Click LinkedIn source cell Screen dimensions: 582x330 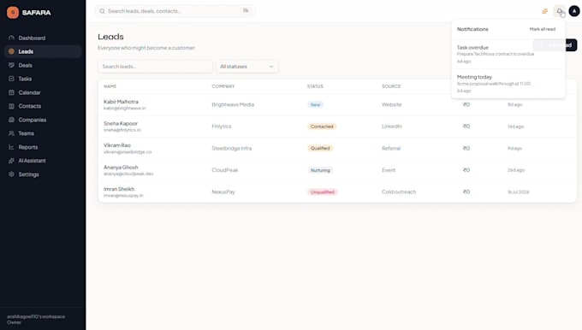(x=392, y=127)
